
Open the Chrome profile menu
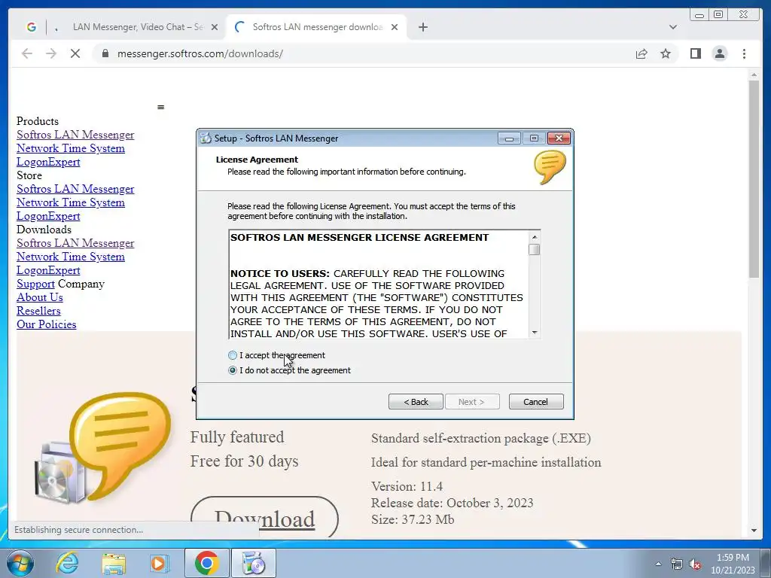(719, 53)
